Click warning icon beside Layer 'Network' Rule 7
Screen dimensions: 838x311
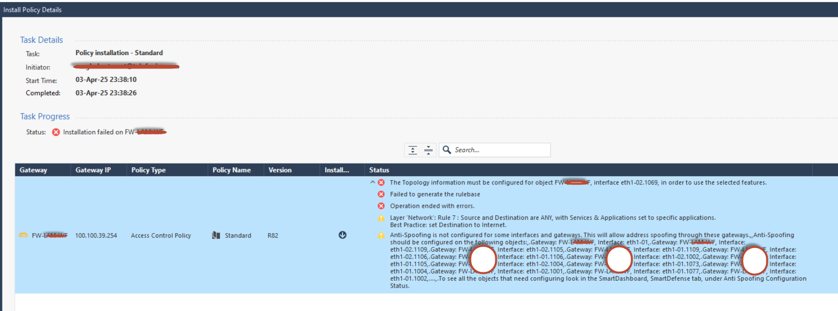[x=381, y=218]
